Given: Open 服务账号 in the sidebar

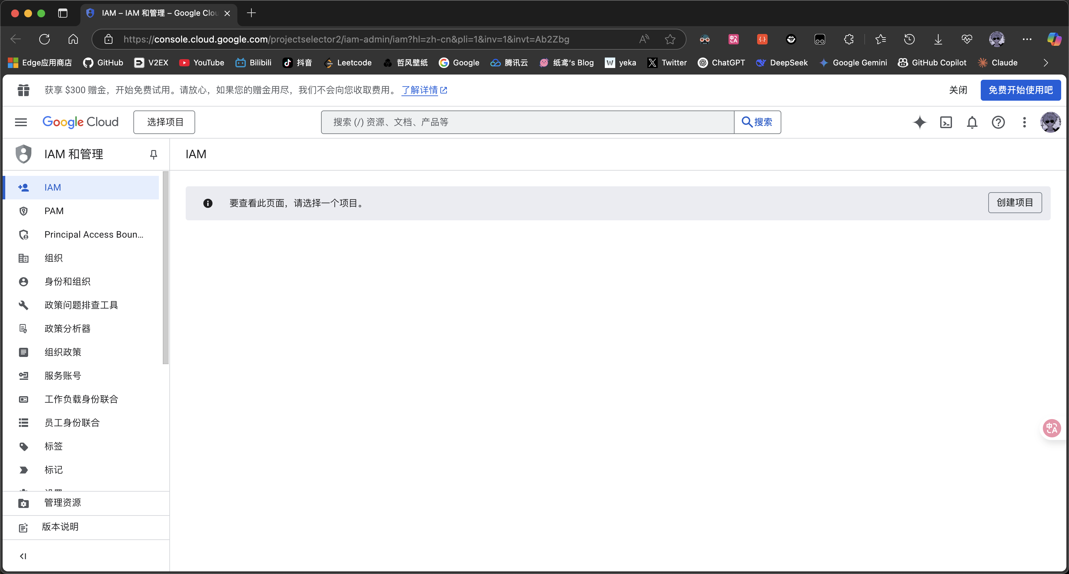Looking at the screenshot, I should pyautogui.click(x=63, y=376).
